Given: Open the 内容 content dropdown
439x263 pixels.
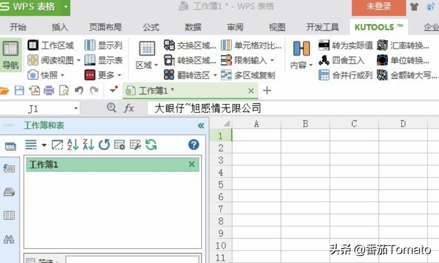Looking at the screenshot, I should pyautogui.click(x=302, y=55).
